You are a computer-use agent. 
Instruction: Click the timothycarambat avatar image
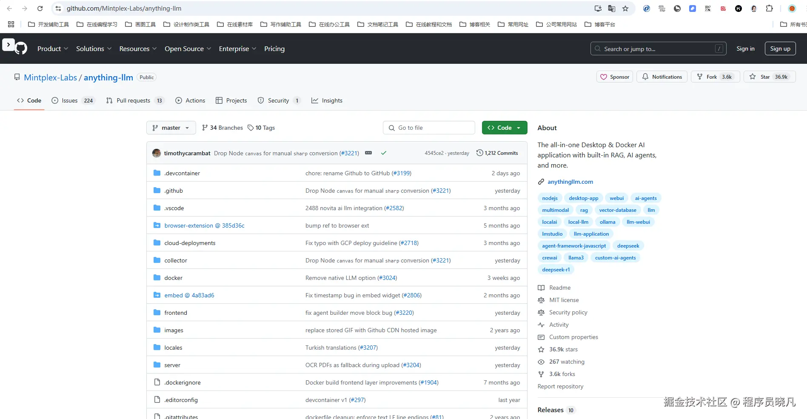pos(157,153)
